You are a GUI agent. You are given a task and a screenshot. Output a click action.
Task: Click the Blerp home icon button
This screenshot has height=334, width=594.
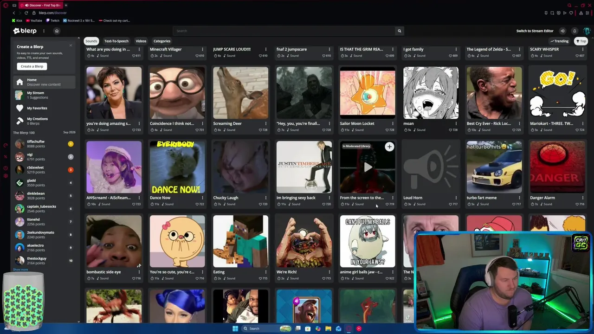[57, 31]
